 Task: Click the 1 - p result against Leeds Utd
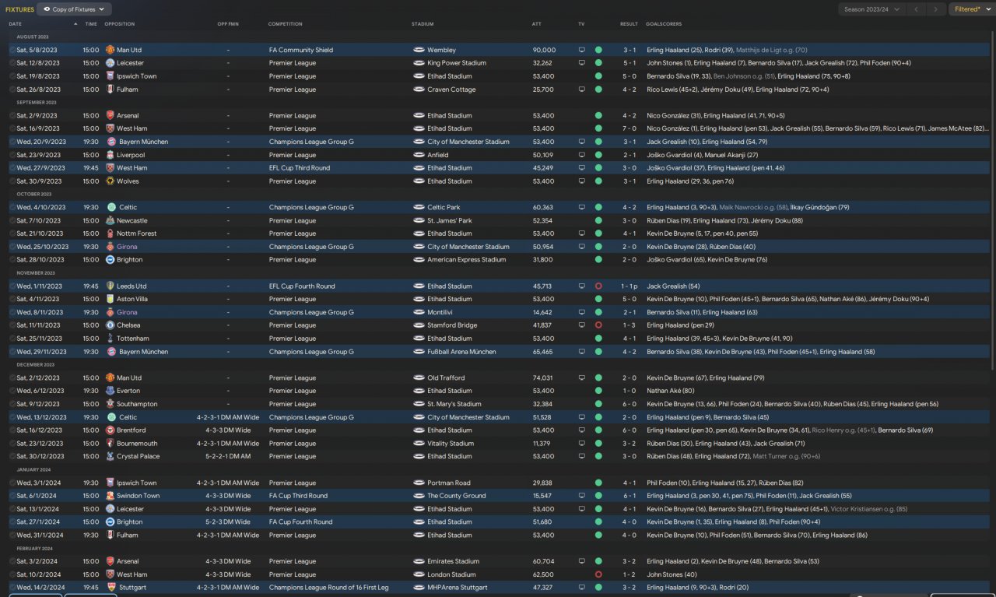pos(630,286)
